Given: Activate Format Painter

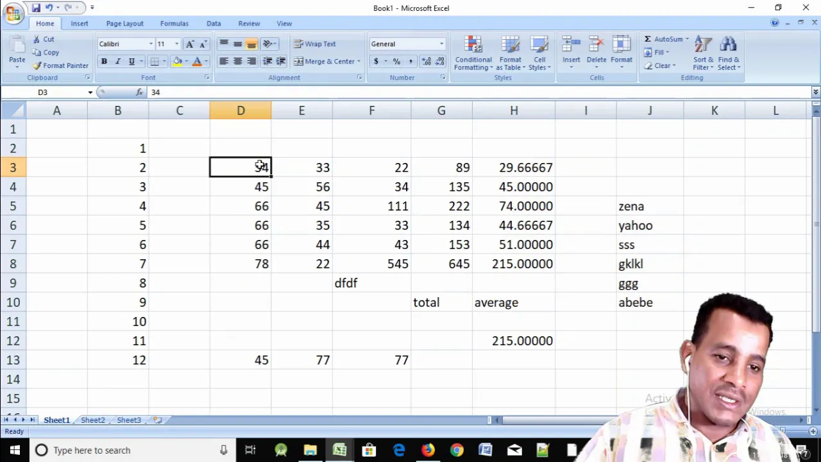Looking at the screenshot, I should (61, 65).
